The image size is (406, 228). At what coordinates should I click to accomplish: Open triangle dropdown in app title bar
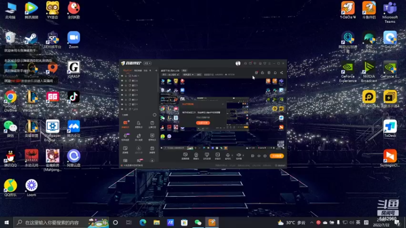click(265, 63)
